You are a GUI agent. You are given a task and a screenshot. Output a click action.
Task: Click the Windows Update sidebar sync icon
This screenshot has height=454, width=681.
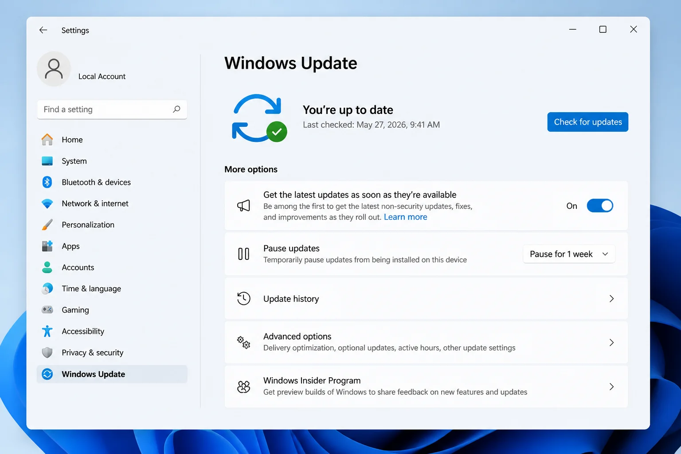click(47, 374)
